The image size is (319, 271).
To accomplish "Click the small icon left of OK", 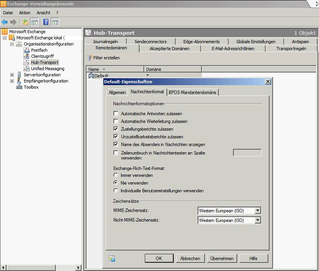I will click(x=112, y=259).
